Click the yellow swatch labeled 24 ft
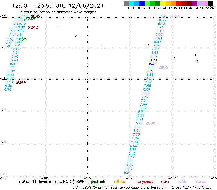 click(163, 4)
